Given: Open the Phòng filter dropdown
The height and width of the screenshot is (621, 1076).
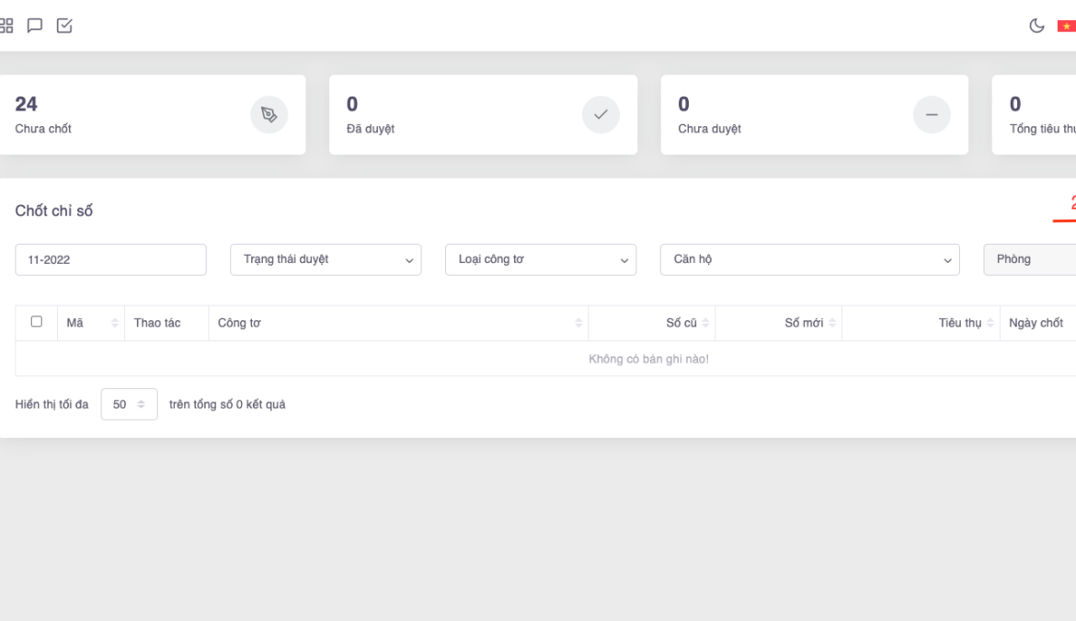Looking at the screenshot, I should [x=1030, y=259].
